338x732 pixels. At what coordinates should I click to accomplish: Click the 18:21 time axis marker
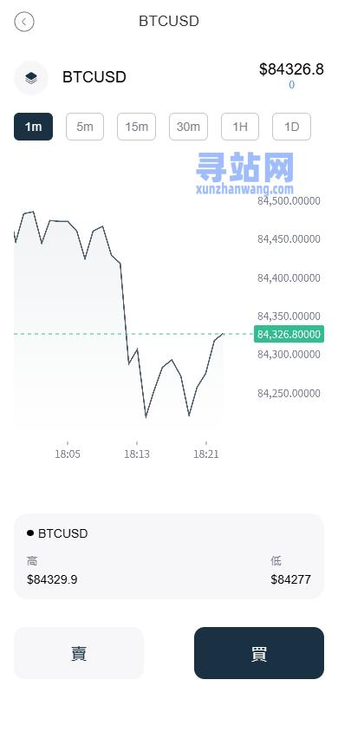coord(206,454)
